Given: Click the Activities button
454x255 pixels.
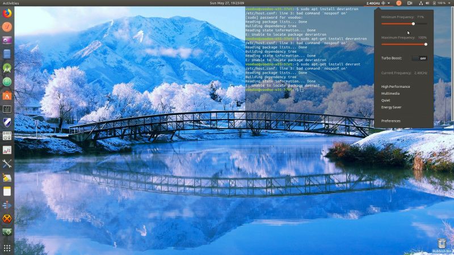Looking at the screenshot, I should pyautogui.click(x=11, y=3).
